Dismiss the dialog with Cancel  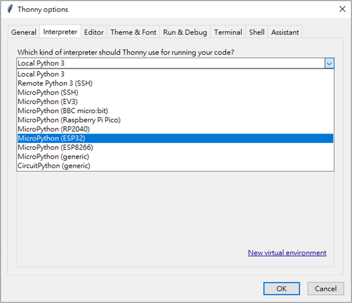pos(326,289)
